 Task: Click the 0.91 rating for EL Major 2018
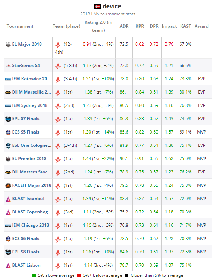87,44
